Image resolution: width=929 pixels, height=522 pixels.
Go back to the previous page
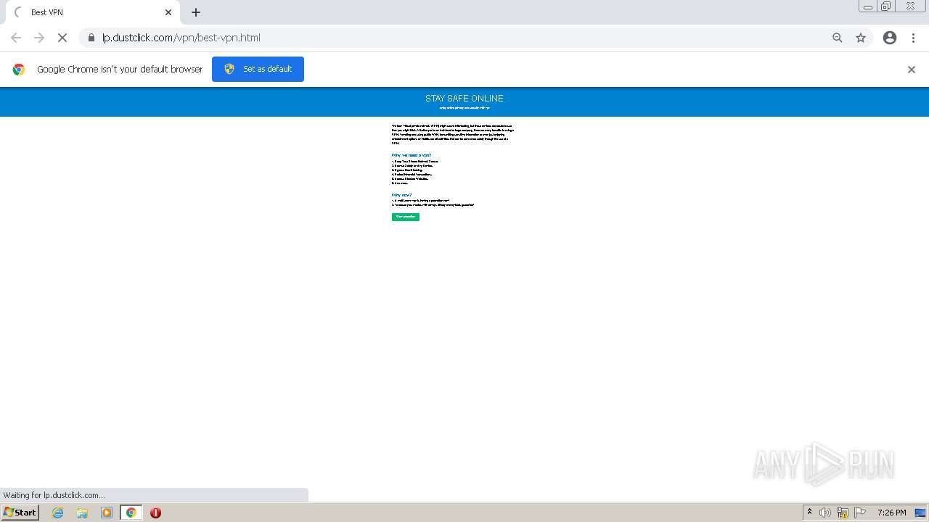click(16, 38)
